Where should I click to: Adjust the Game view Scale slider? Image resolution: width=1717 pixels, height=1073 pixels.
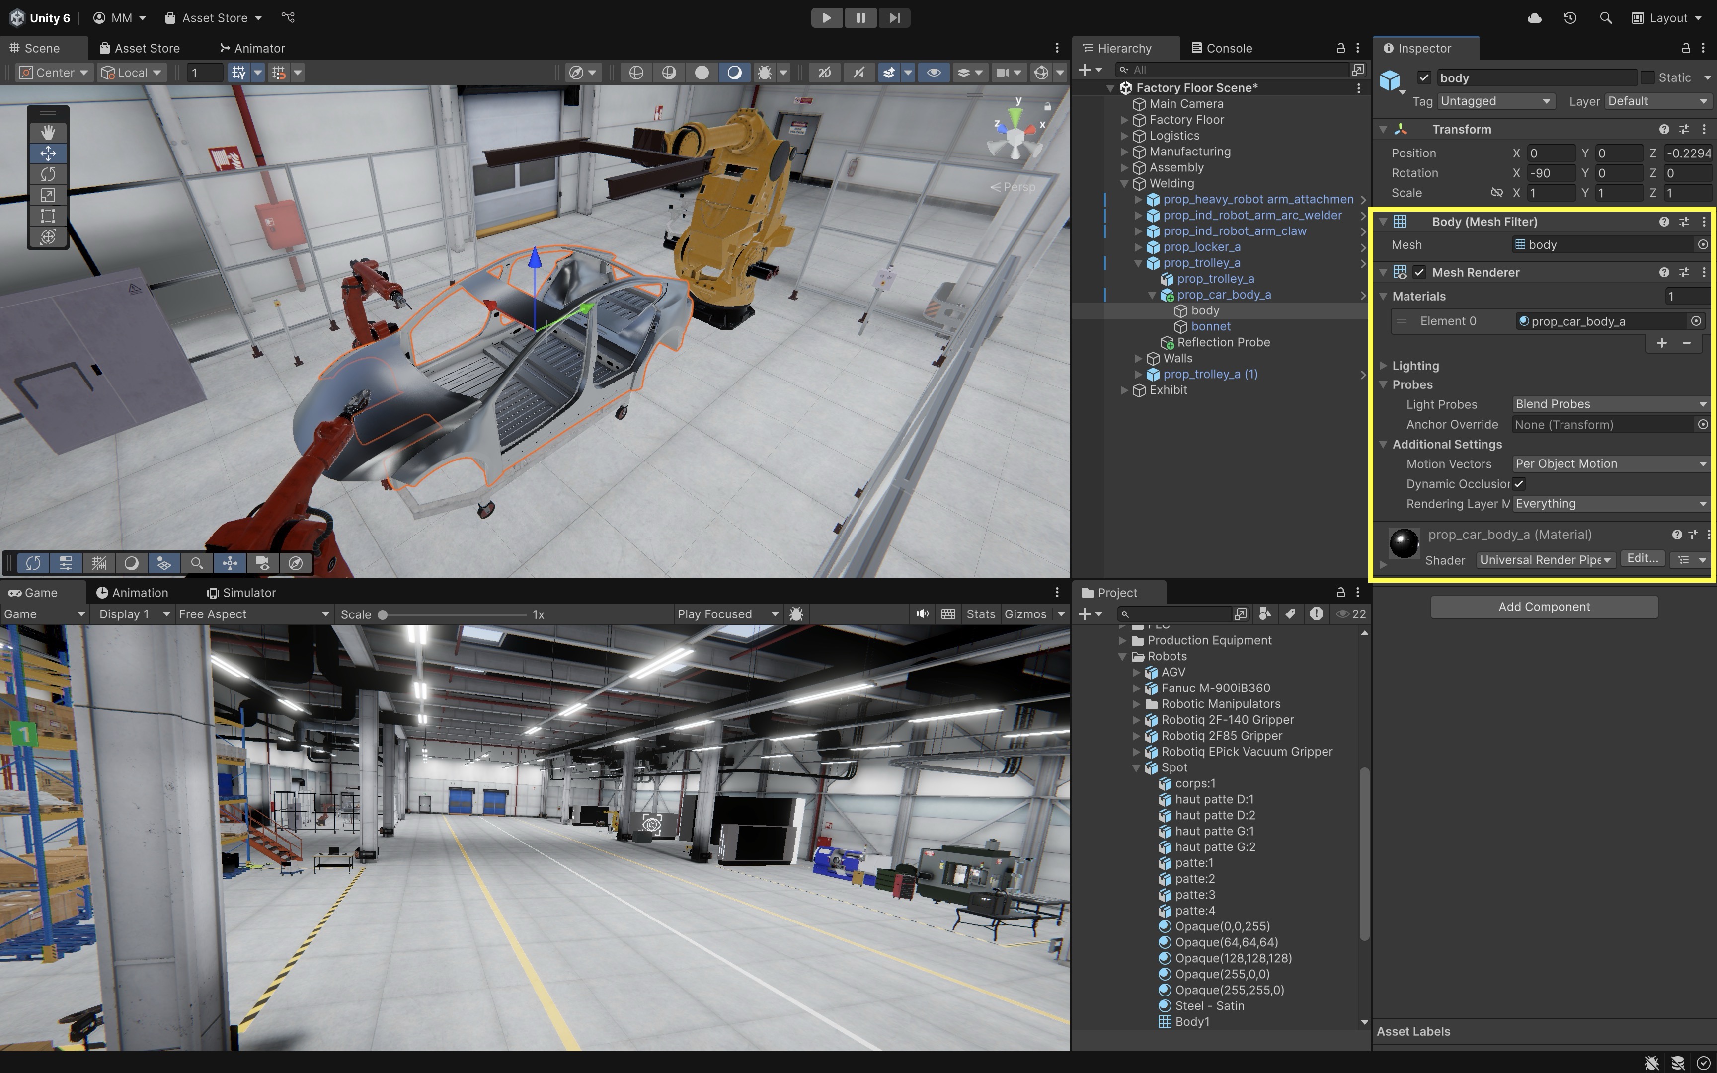coord(383,614)
